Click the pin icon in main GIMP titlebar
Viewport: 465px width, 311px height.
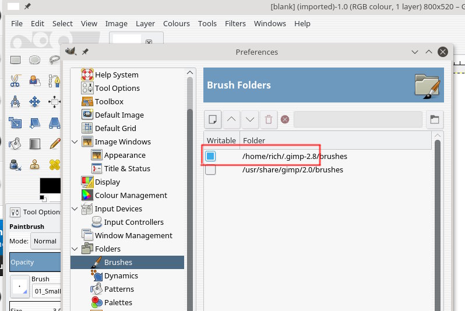[x=27, y=6]
